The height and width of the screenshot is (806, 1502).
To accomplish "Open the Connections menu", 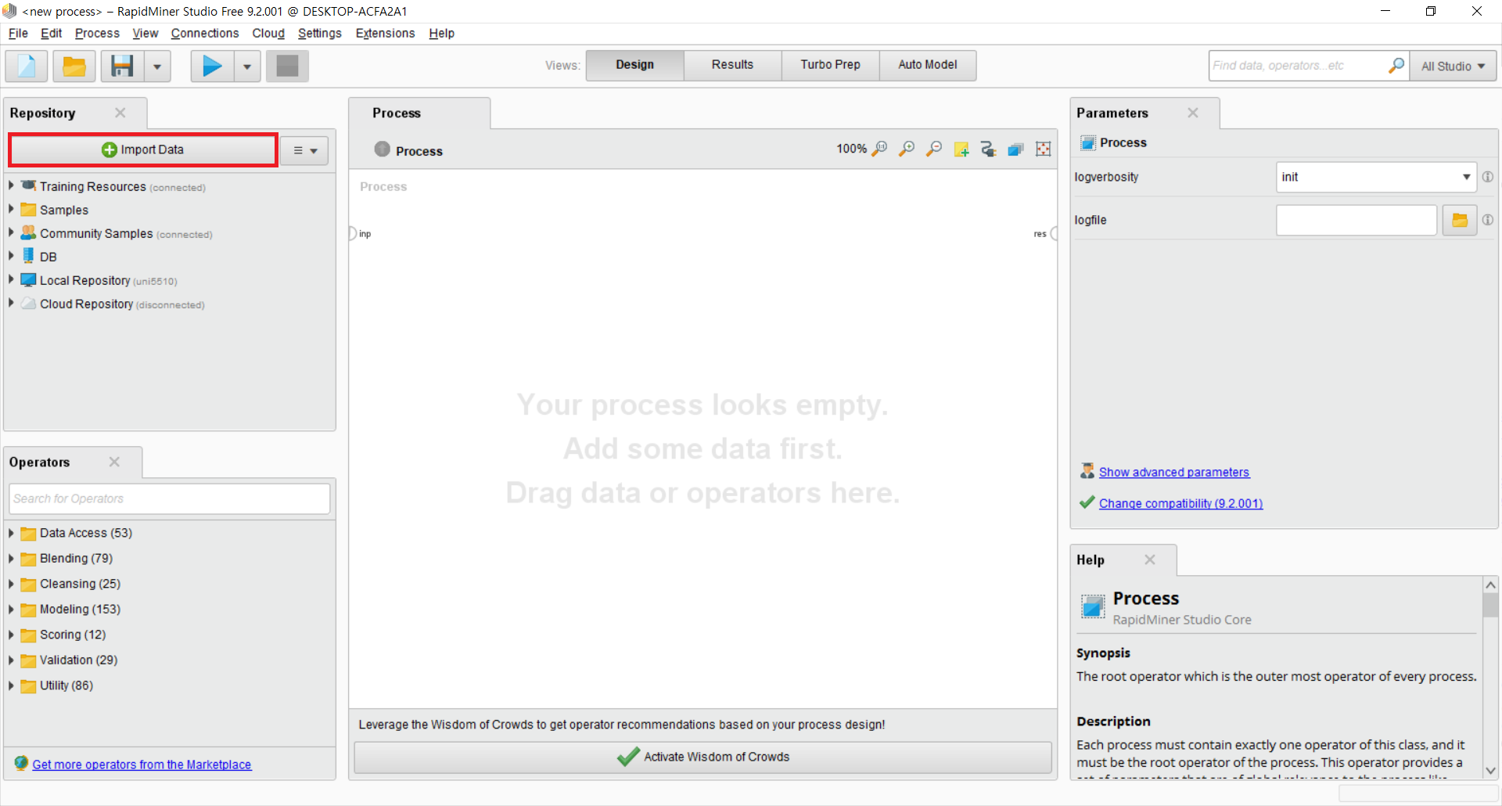I will tap(205, 33).
